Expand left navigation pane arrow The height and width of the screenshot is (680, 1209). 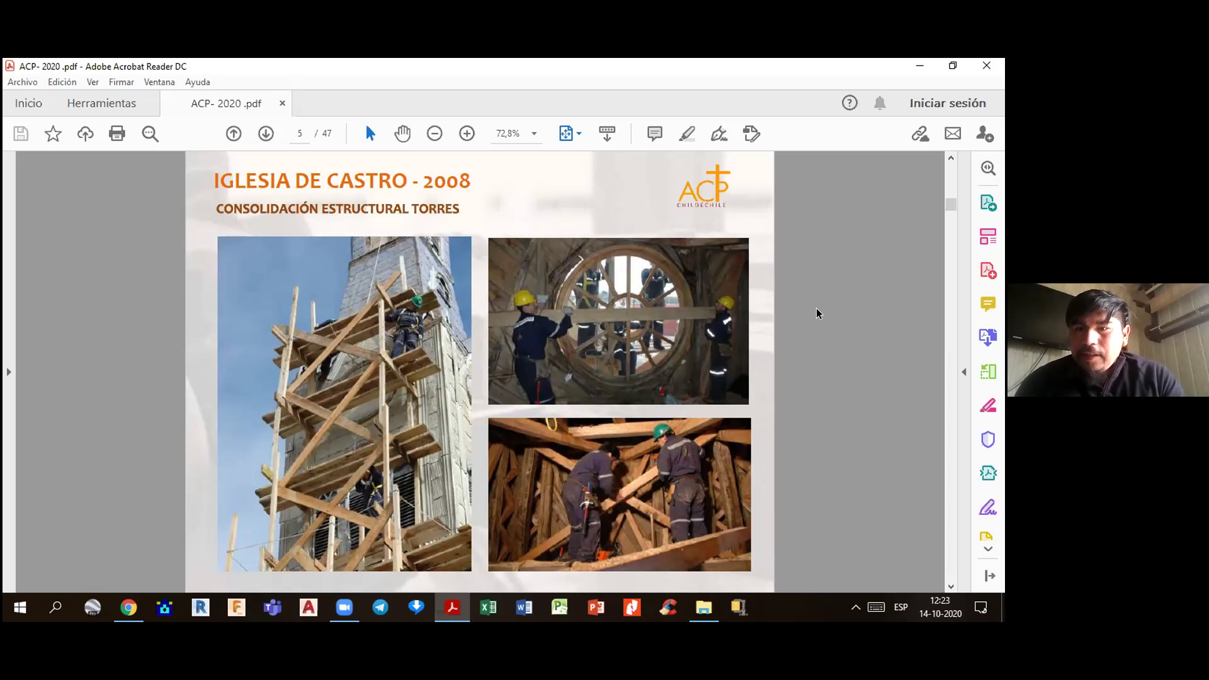point(9,372)
